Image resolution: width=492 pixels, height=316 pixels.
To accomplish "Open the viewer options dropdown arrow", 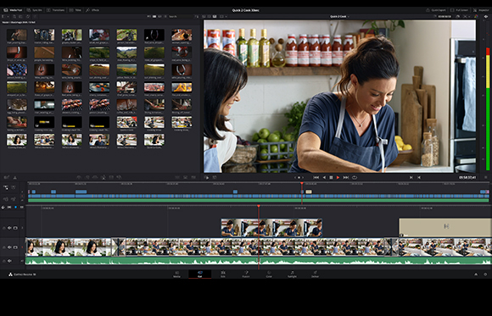I will (226, 16).
